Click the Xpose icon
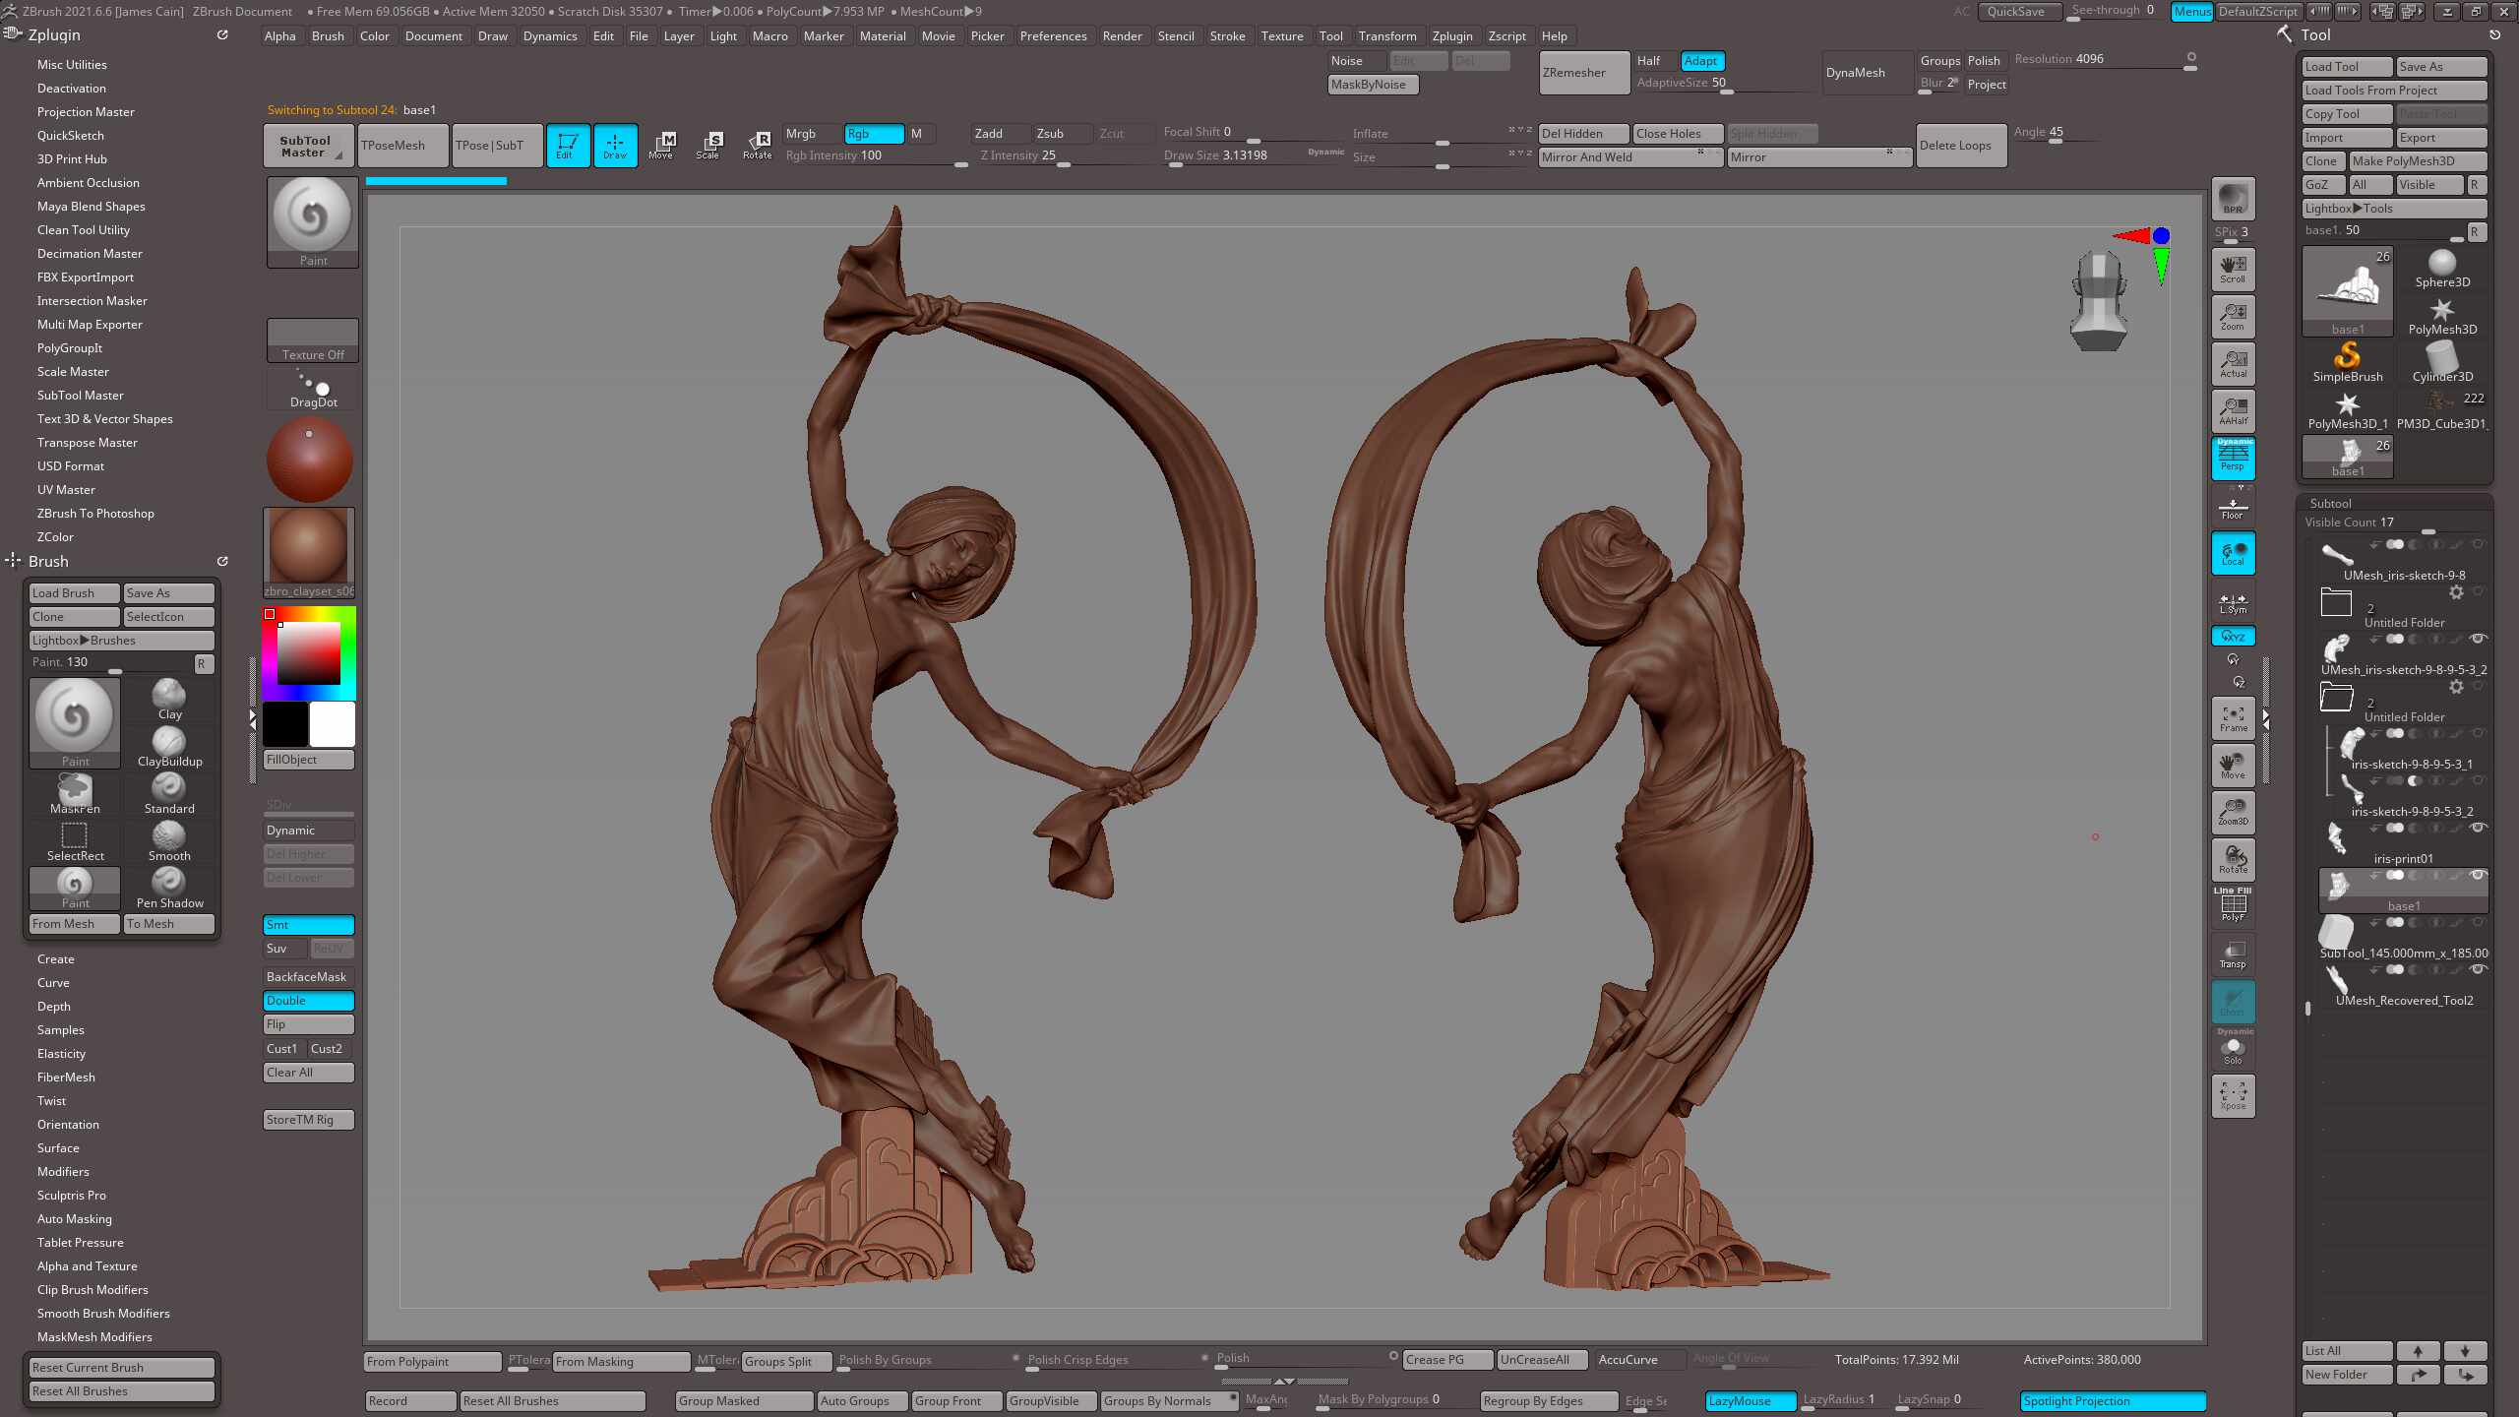This screenshot has height=1417, width=2519. (x=2233, y=1095)
